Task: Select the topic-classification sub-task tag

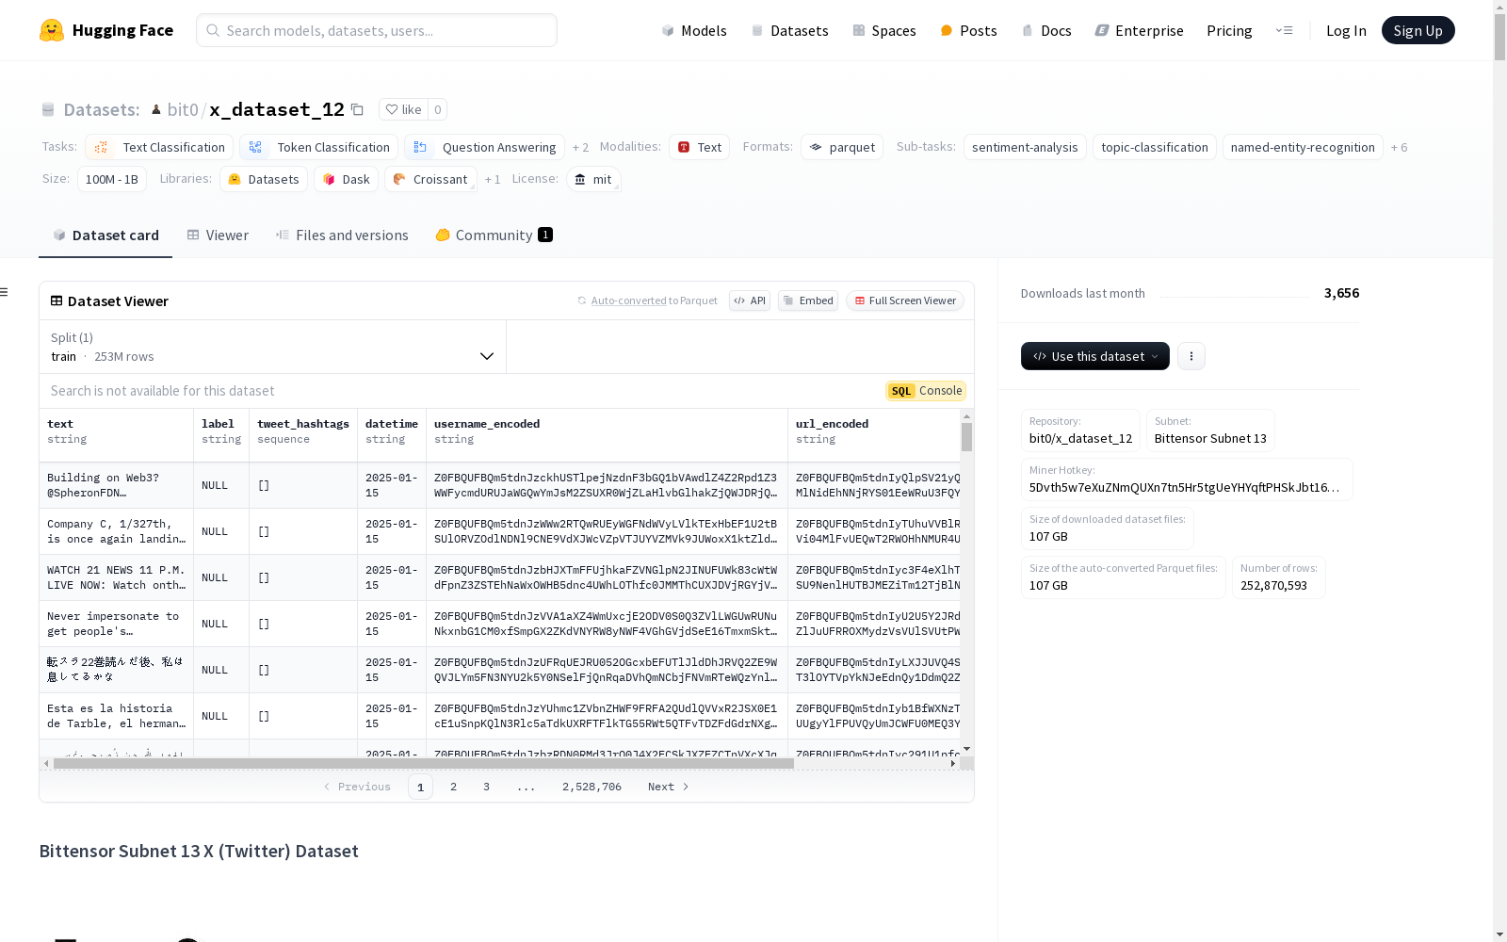Action: tap(1155, 147)
